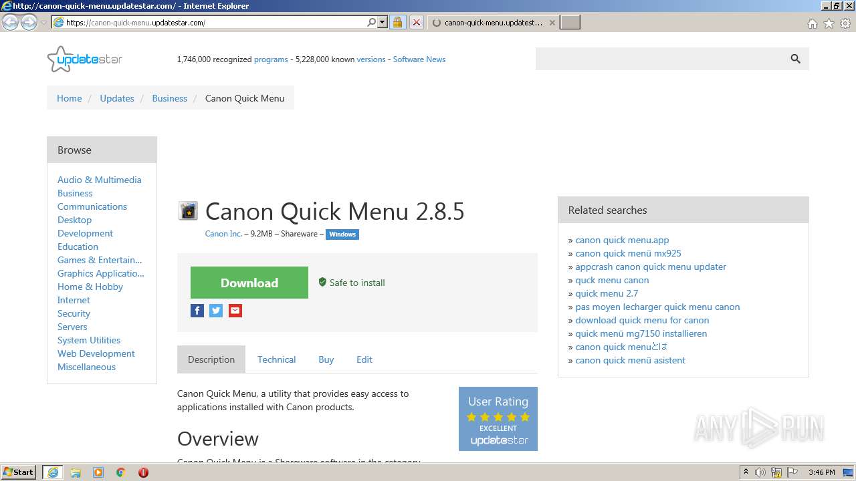Open Software News link
The width and height of the screenshot is (856, 481).
click(419, 59)
